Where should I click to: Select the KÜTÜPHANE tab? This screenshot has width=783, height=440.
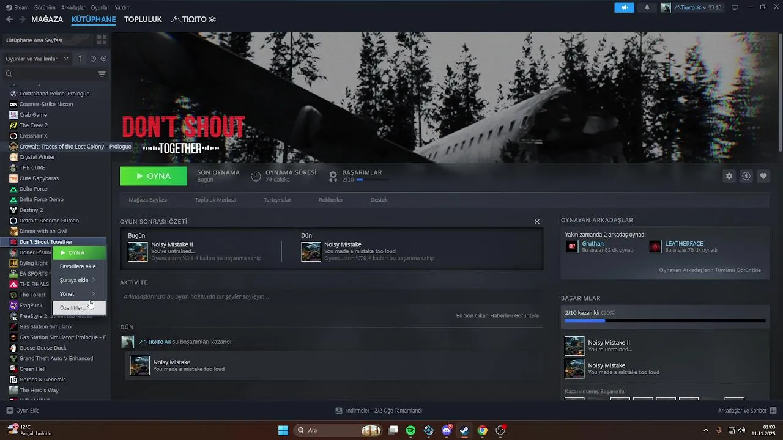click(x=94, y=20)
